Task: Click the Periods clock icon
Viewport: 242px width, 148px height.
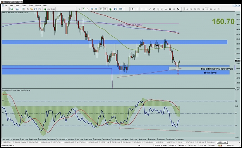Action: 115,9
